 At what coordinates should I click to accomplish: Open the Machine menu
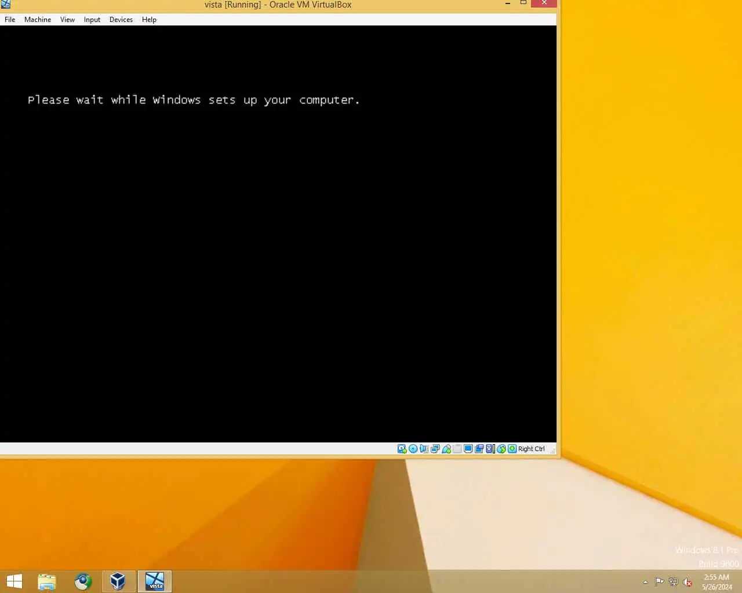[38, 19]
